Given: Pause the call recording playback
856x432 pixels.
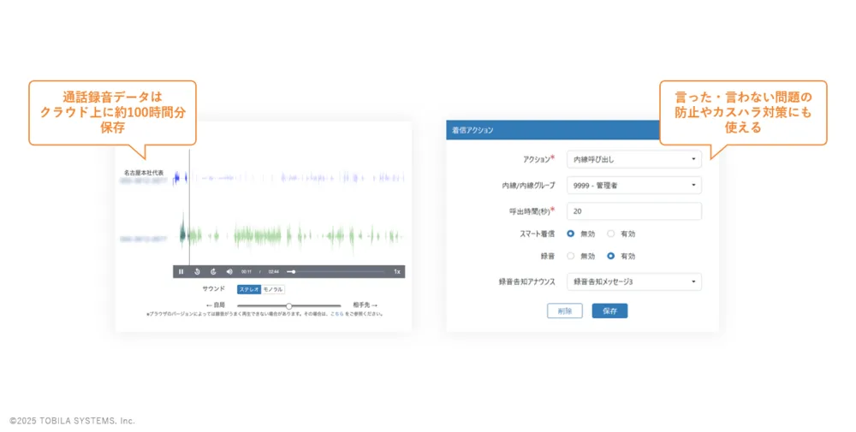Looking at the screenshot, I should click(x=181, y=272).
